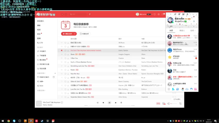The width and height of the screenshot is (219, 123).
Task: Open the Delirium album link
Action: click(144, 89)
